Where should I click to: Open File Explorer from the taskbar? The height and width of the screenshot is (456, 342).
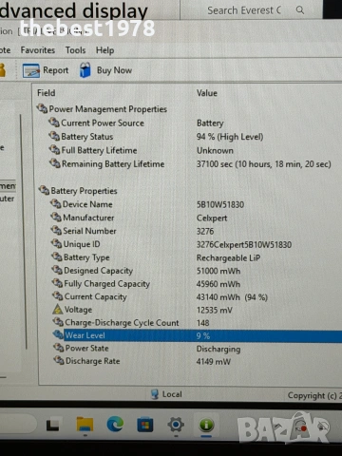pyautogui.click(x=85, y=425)
